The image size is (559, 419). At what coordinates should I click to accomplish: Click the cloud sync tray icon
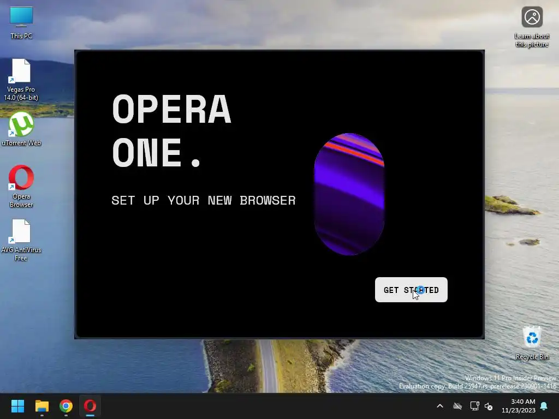(x=457, y=406)
